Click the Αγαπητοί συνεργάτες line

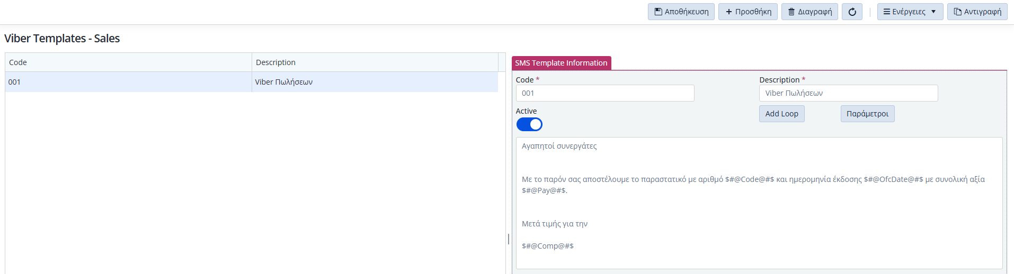[559, 146]
